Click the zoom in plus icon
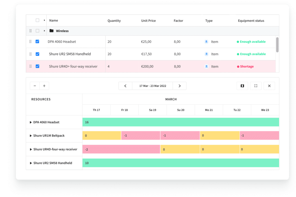Viewport: 296px width, 197px height. click(44, 86)
